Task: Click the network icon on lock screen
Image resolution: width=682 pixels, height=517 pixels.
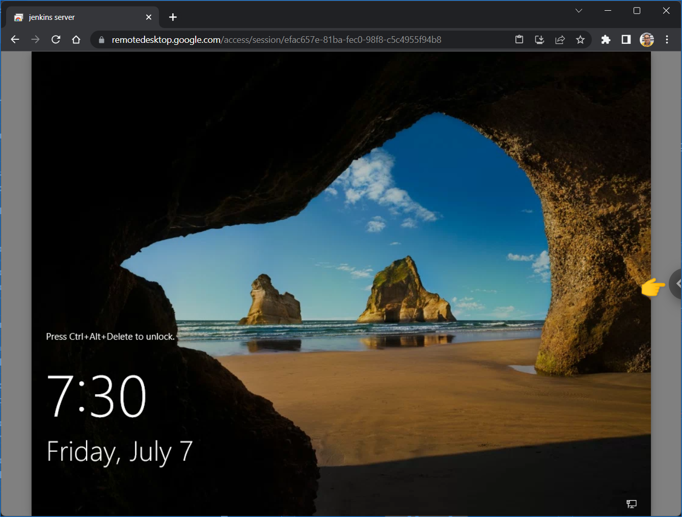Action: (631, 504)
